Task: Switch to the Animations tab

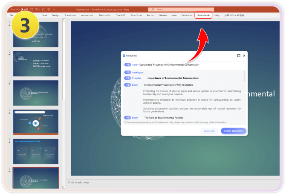Action: pos(87,15)
